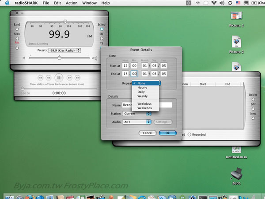
Task: Click the Wi-Fi status icon
Action: pos(214,3)
